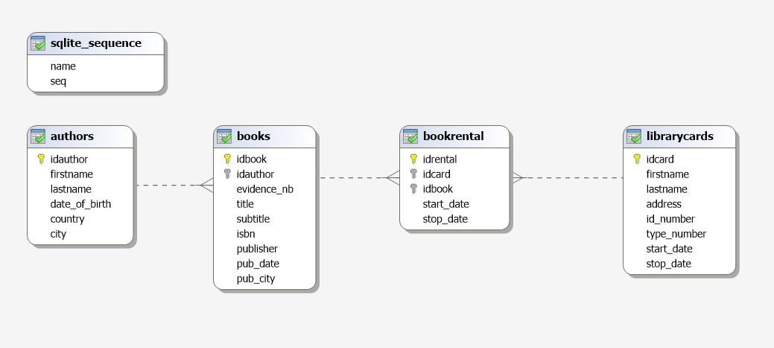Image resolution: width=774 pixels, height=348 pixels.
Task: Click the gold key icon in librarycards table
Action: [x=637, y=159]
